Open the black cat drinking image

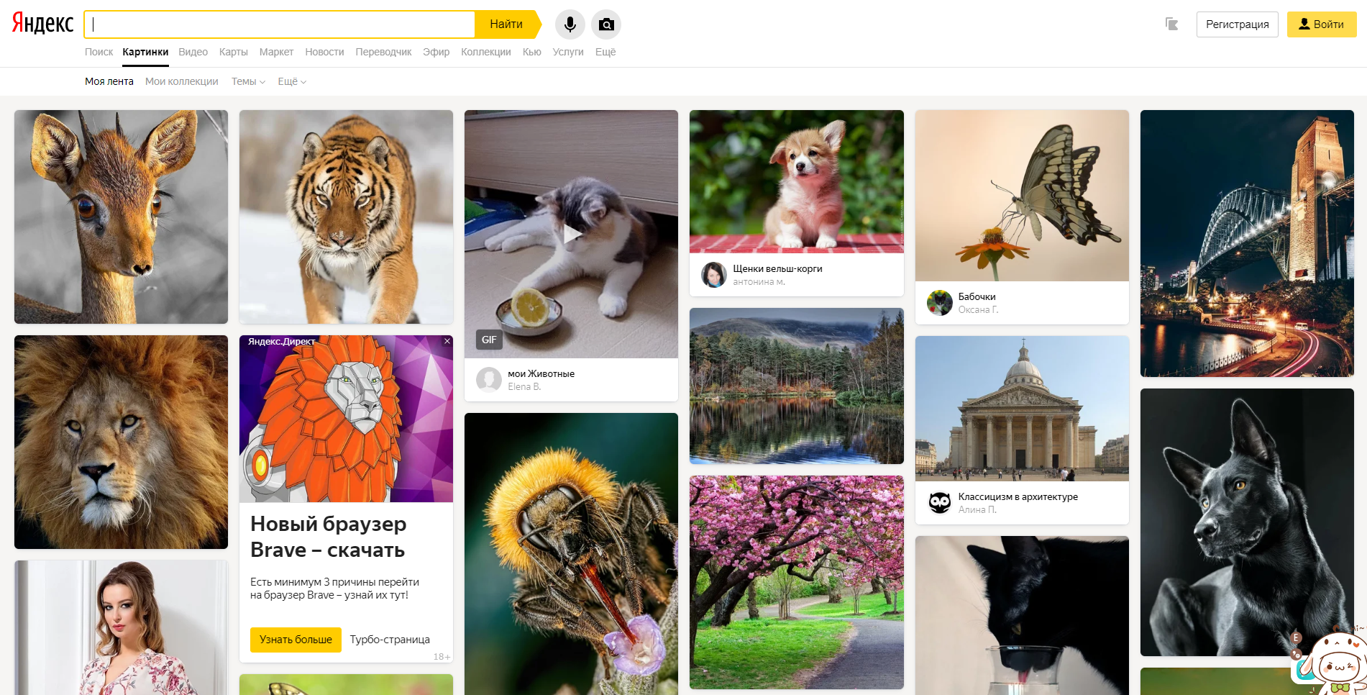coord(1022,615)
